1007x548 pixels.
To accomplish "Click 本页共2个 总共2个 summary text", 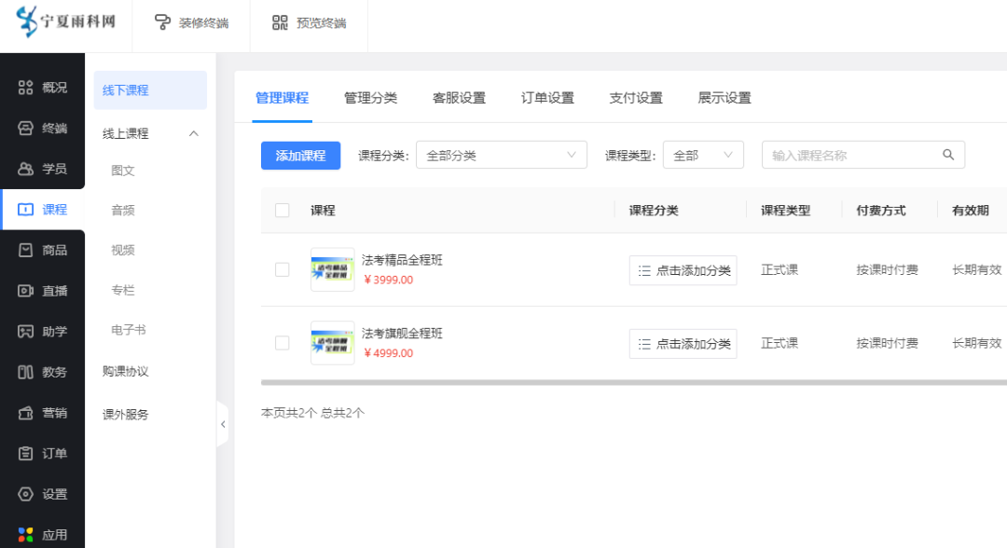I will pos(312,413).
